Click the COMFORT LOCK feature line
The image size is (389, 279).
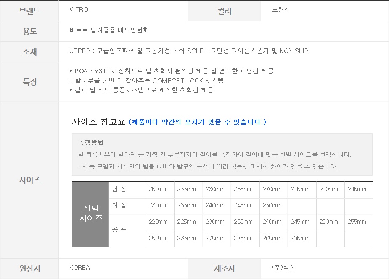(146, 80)
